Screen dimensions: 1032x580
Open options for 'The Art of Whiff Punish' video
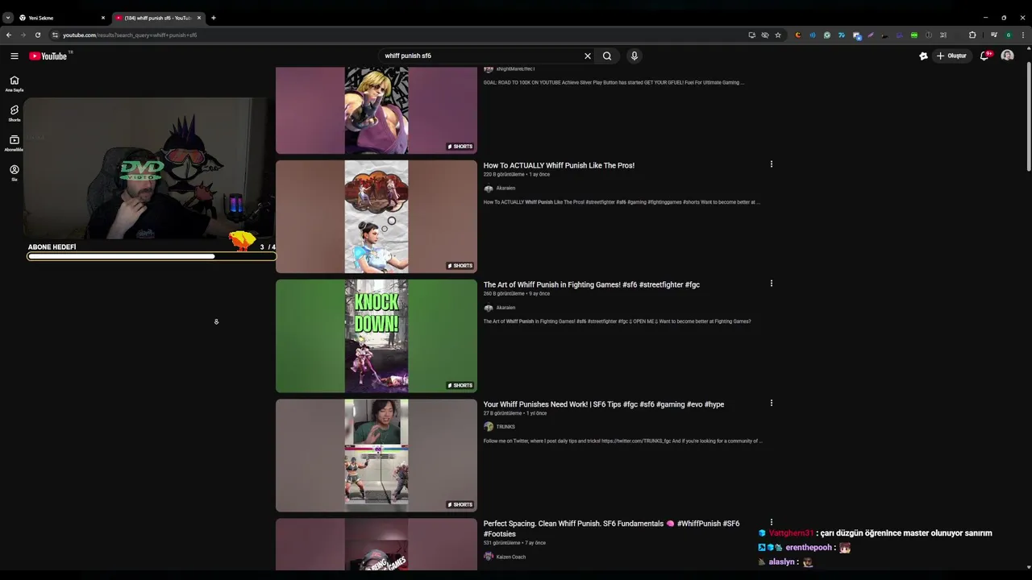point(772,284)
